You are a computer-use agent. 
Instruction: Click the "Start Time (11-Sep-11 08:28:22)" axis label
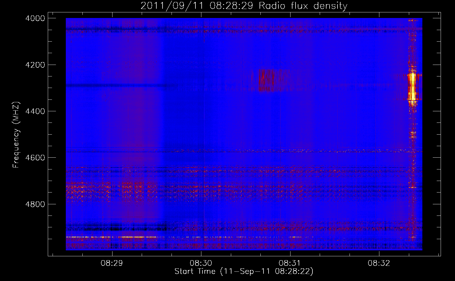coord(244,271)
